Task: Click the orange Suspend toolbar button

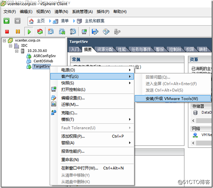Action: click(18, 31)
